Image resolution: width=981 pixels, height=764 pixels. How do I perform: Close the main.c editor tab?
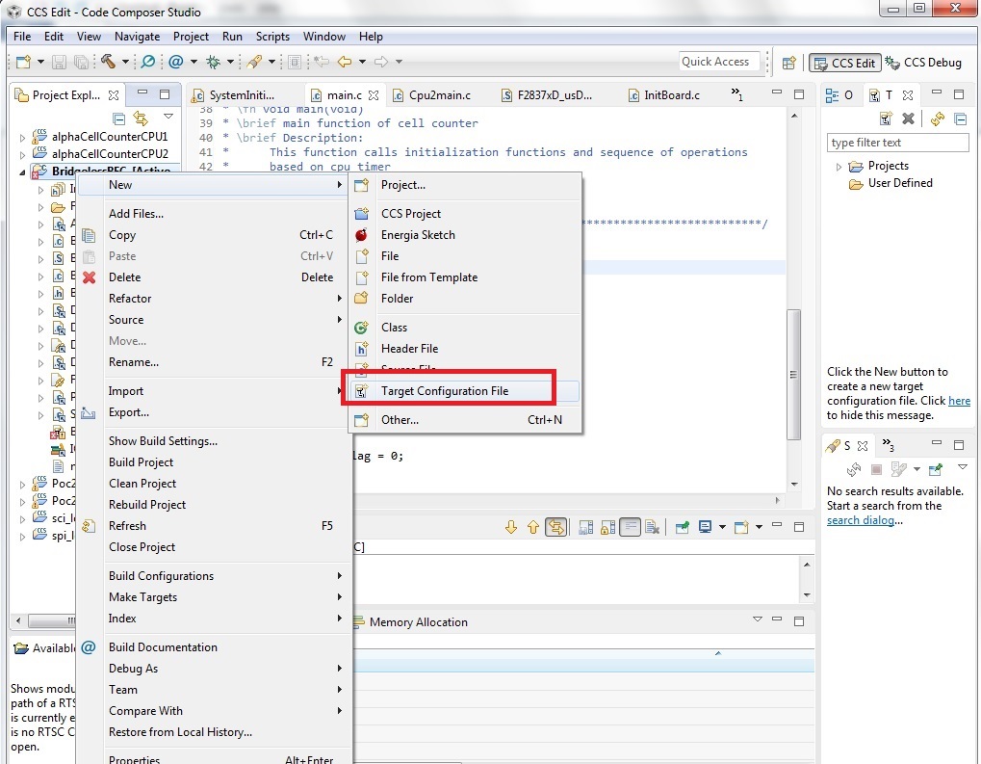tap(374, 95)
